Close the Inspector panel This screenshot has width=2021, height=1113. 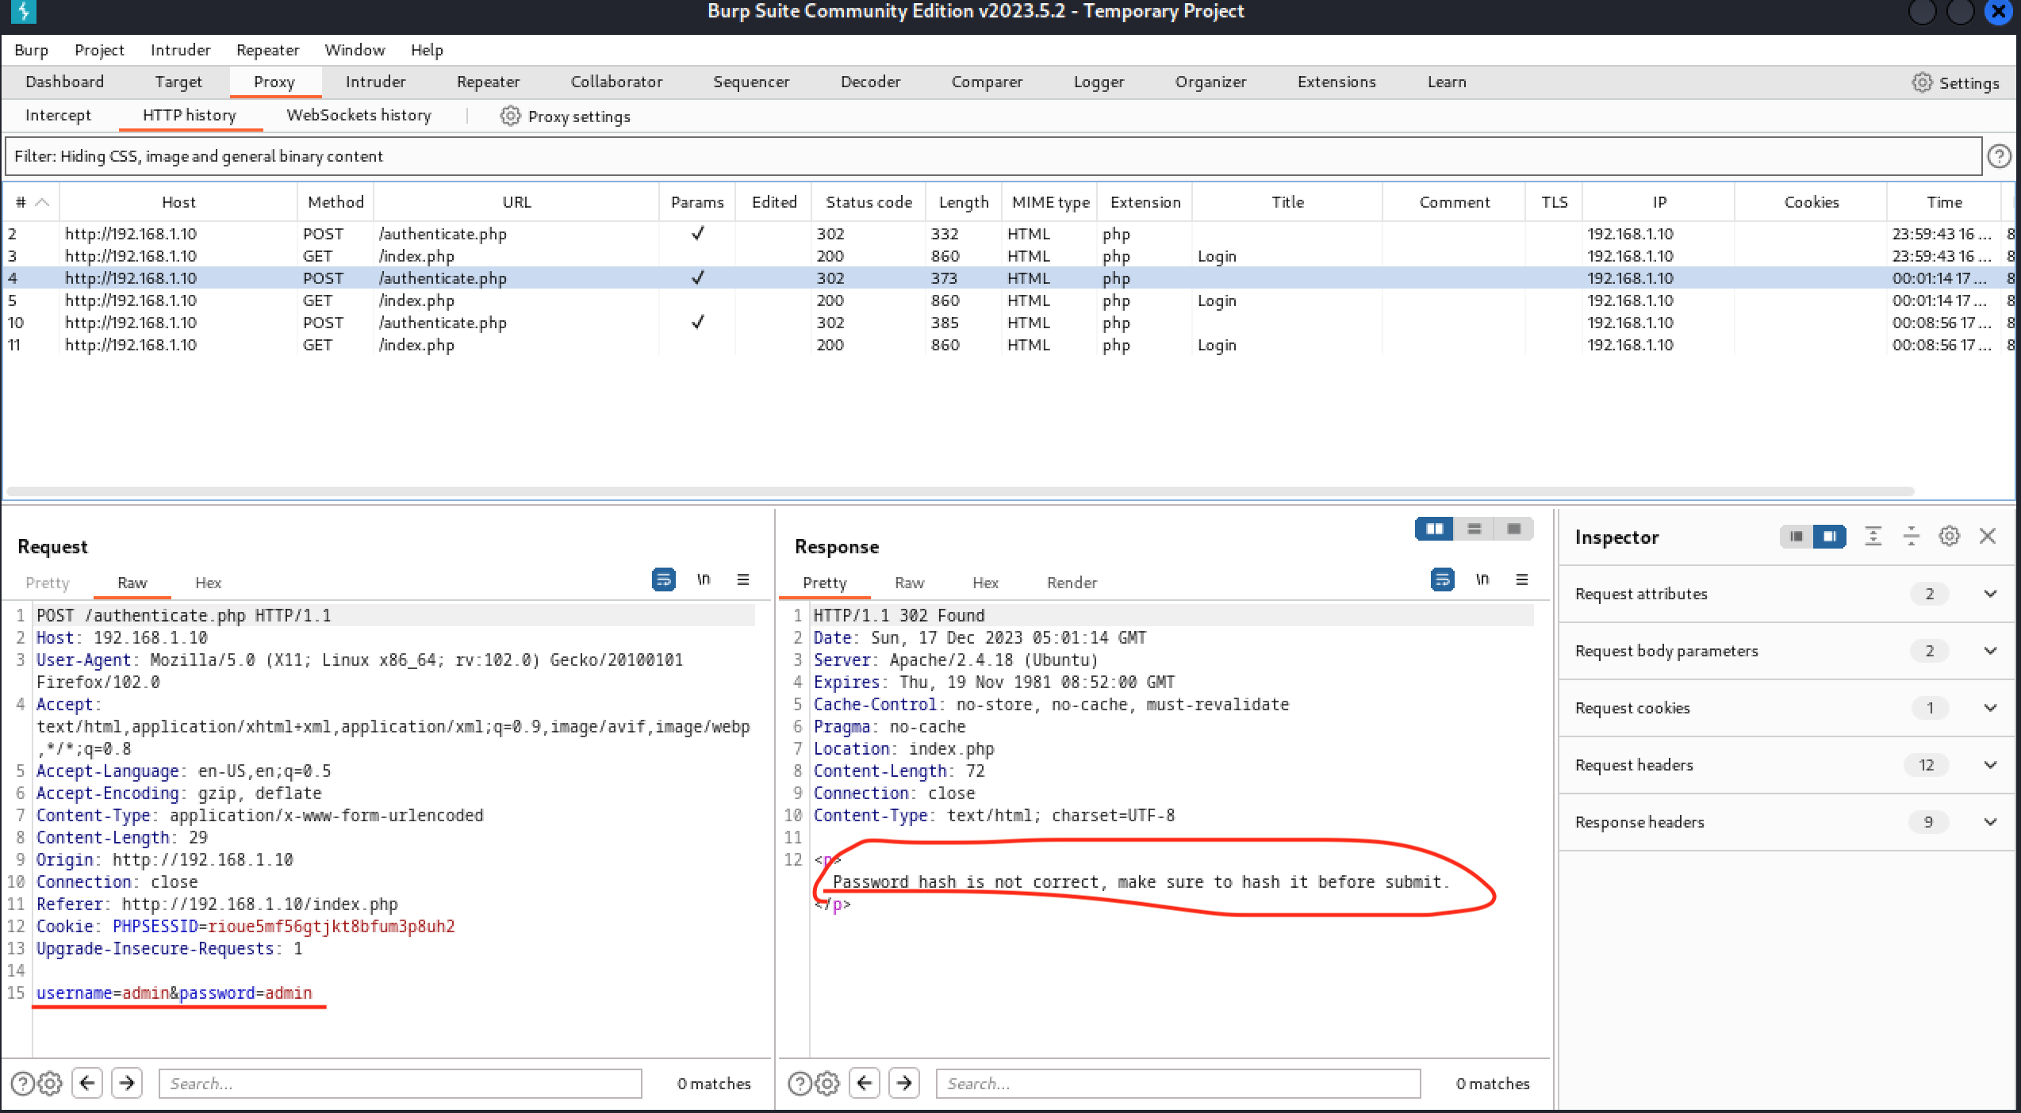coord(1988,537)
